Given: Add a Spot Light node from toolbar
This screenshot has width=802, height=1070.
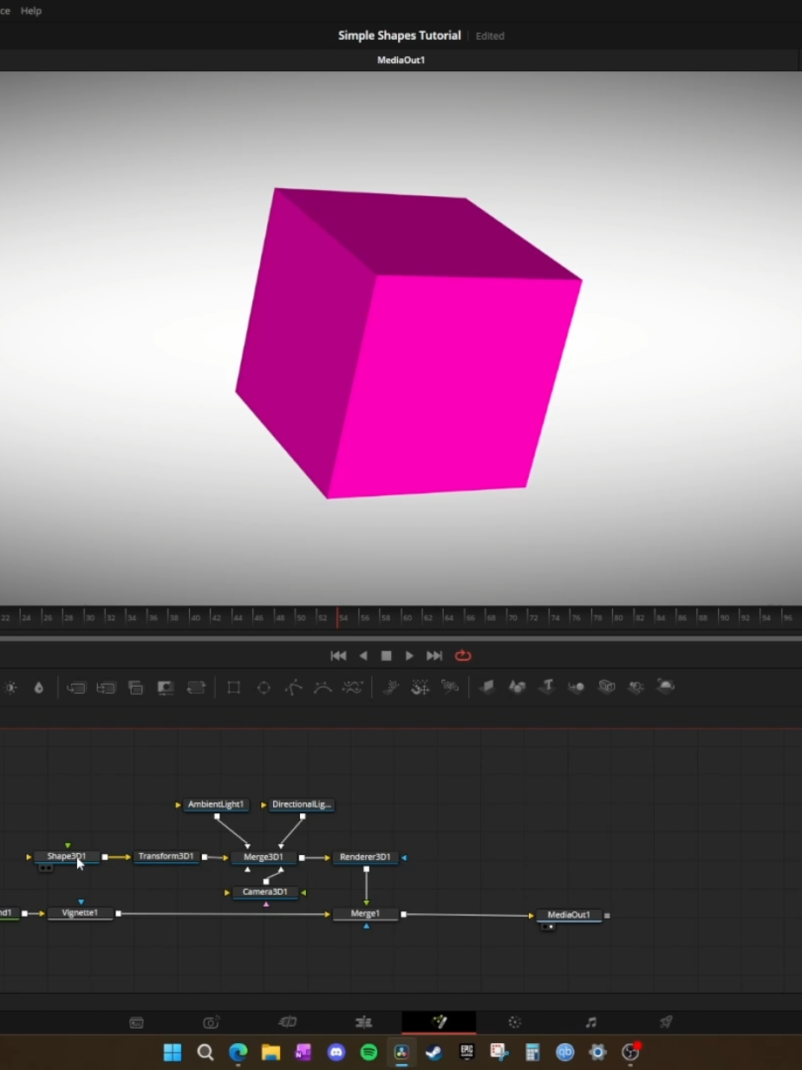Looking at the screenshot, I should [636, 688].
